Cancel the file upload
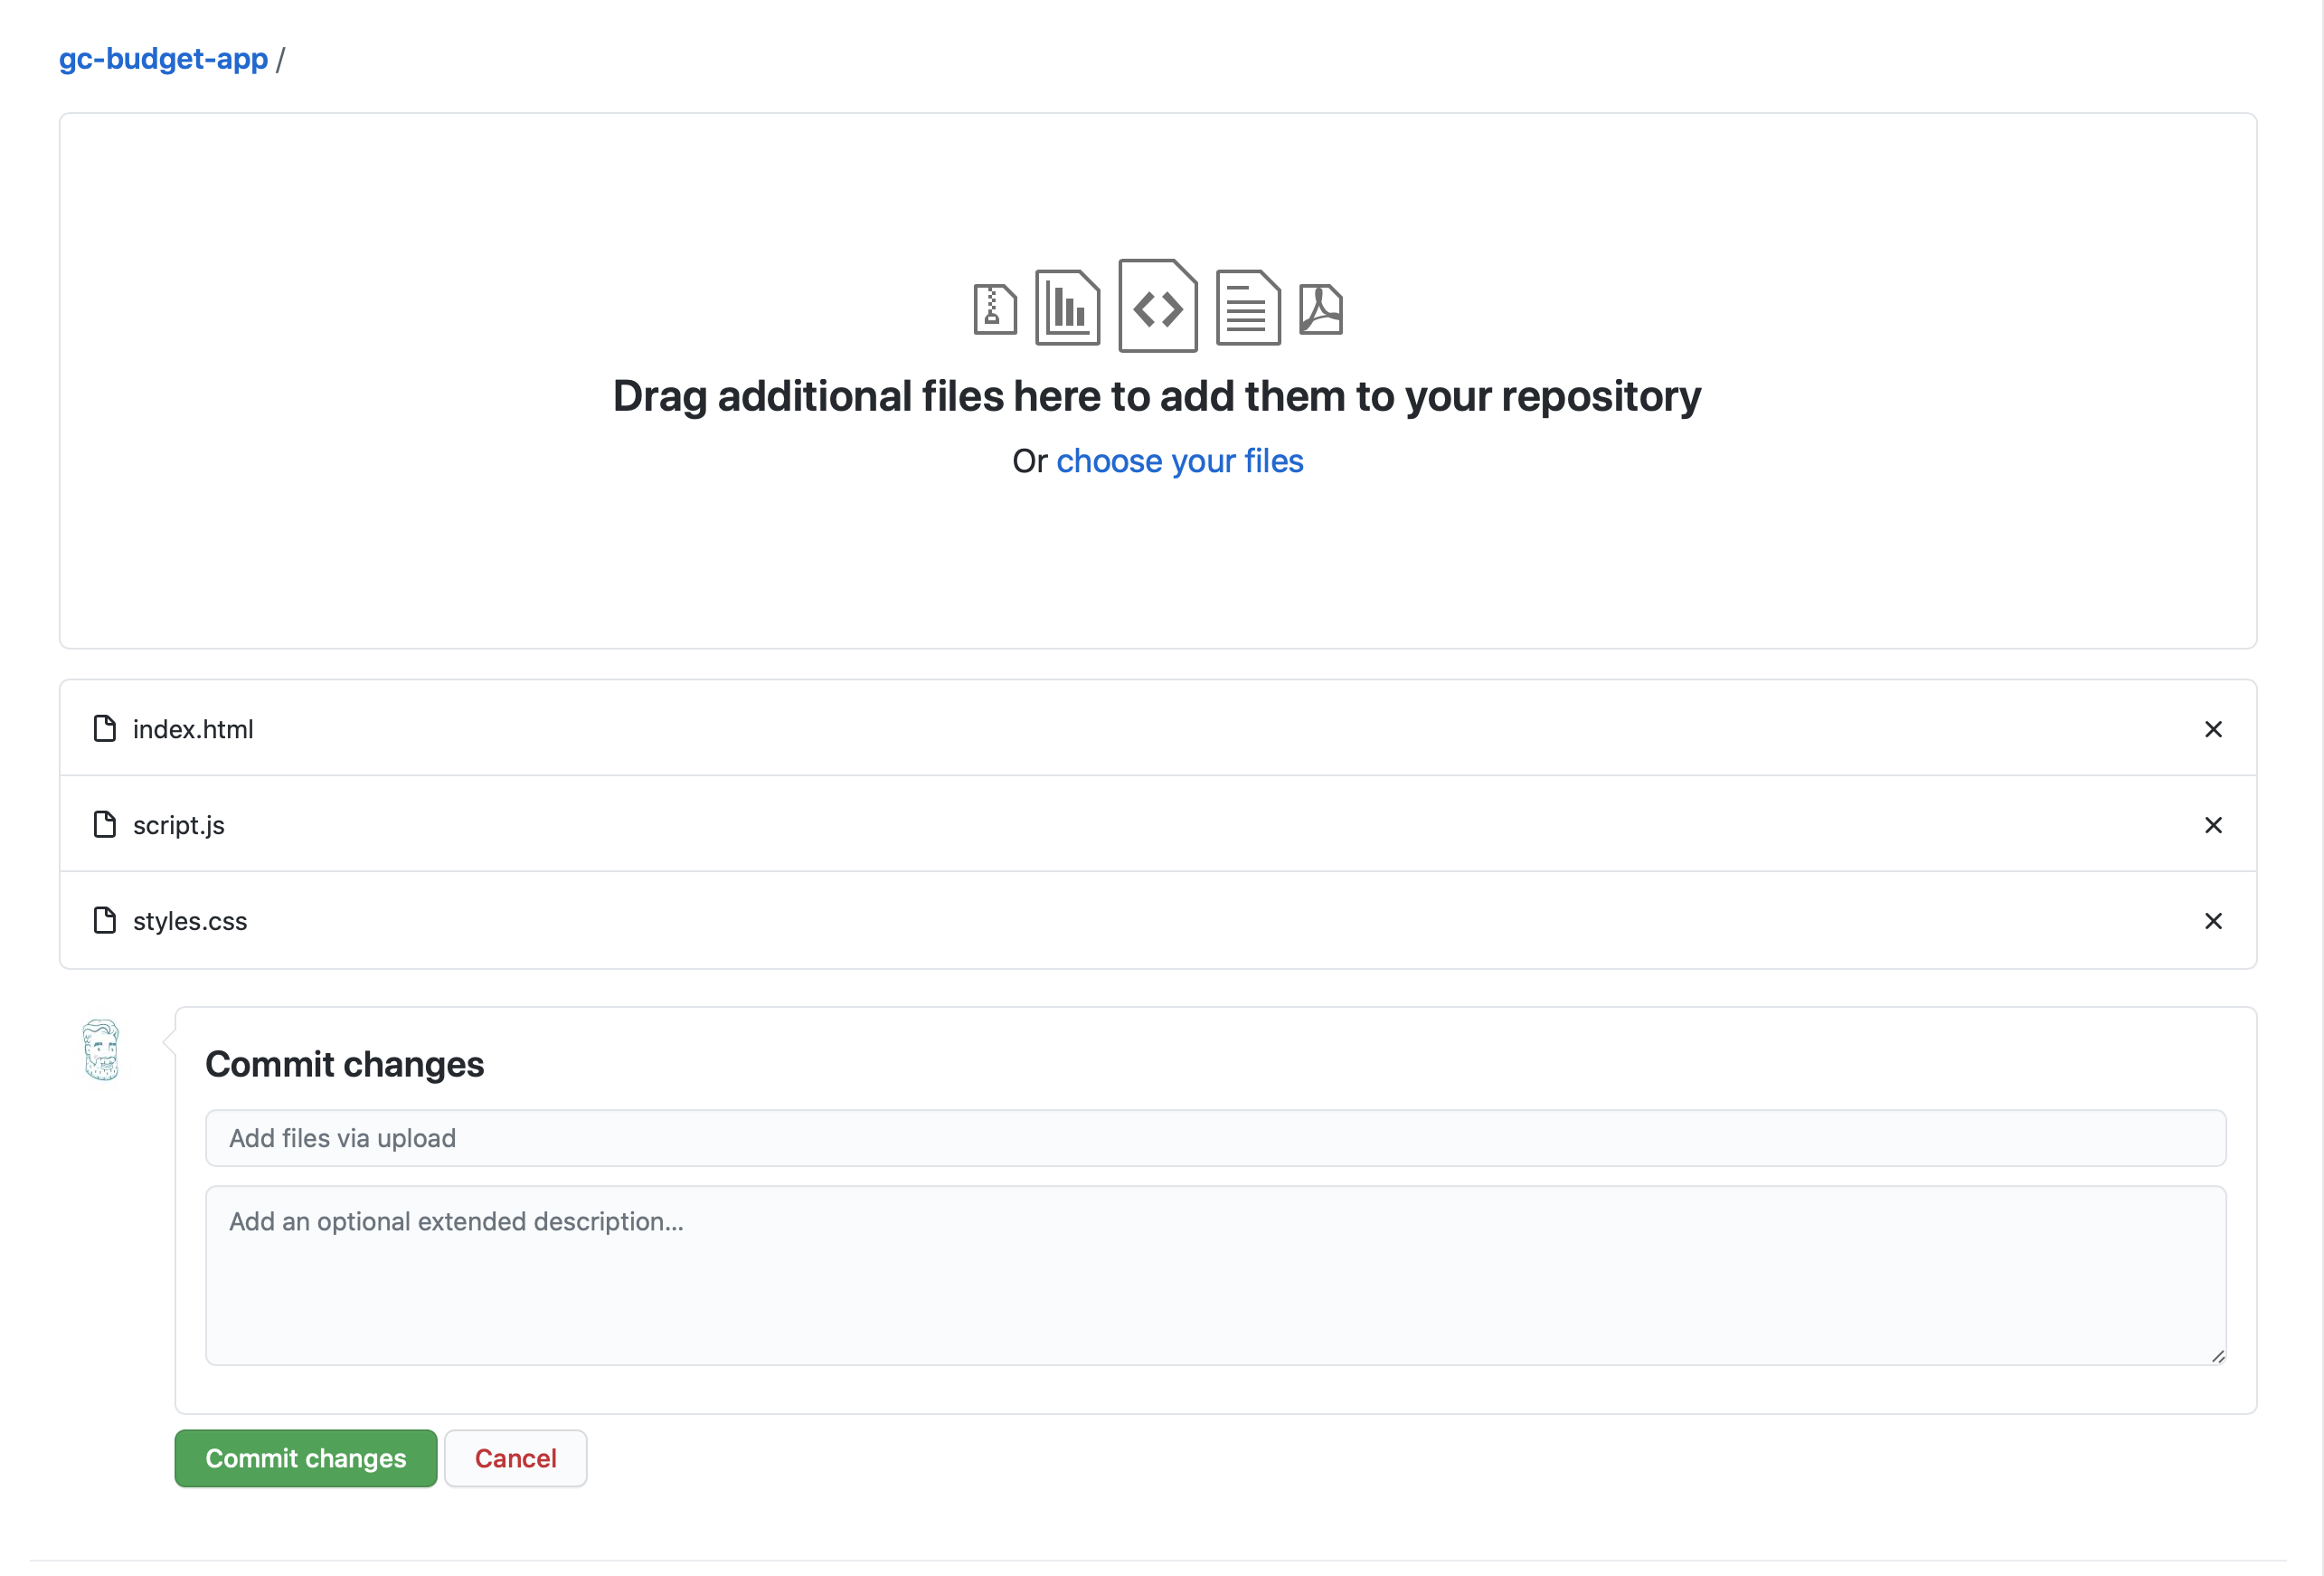This screenshot has width=2324, height=1576. tap(515, 1457)
